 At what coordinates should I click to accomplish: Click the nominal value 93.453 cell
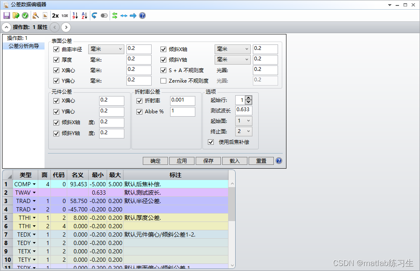(x=78, y=184)
